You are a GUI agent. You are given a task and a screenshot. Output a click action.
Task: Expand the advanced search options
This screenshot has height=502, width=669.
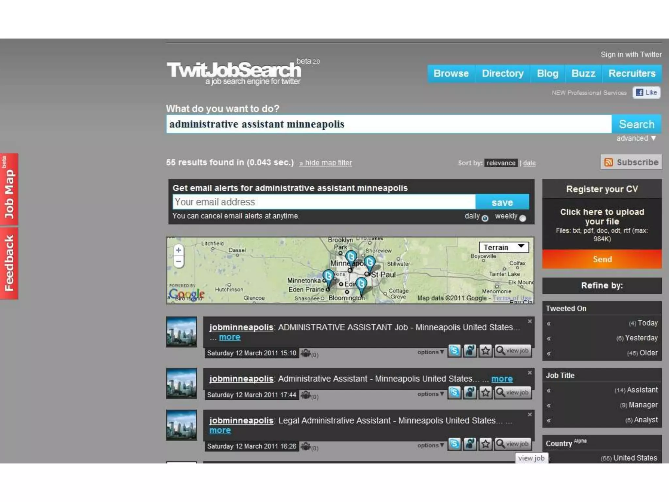point(636,138)
